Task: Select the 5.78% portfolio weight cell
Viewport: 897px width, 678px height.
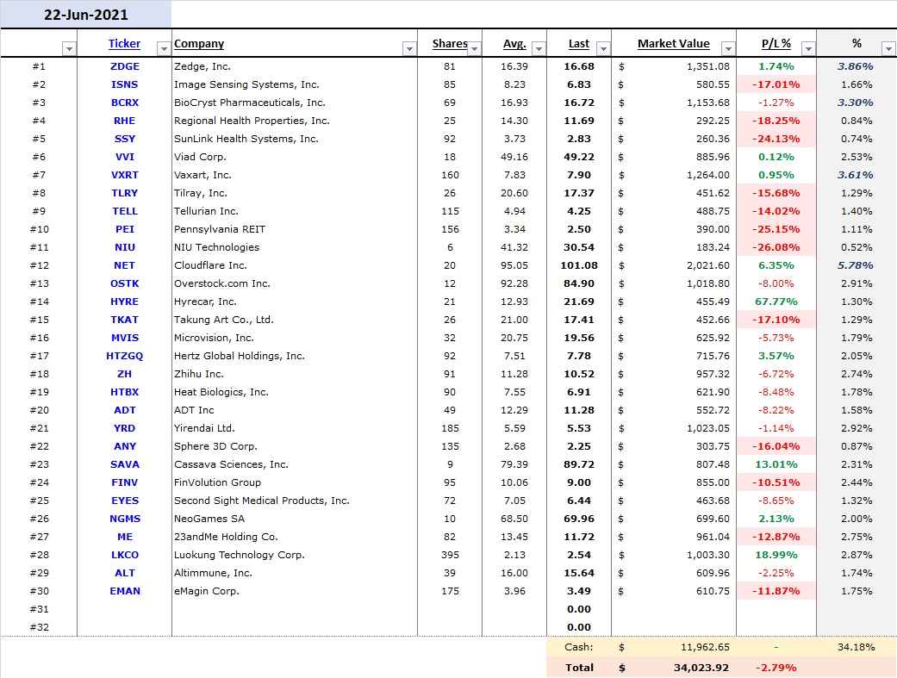Action: (x=857, y=265)
